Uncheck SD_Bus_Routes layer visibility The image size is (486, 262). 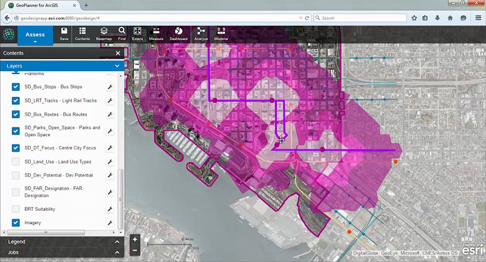tap(16, 114)
